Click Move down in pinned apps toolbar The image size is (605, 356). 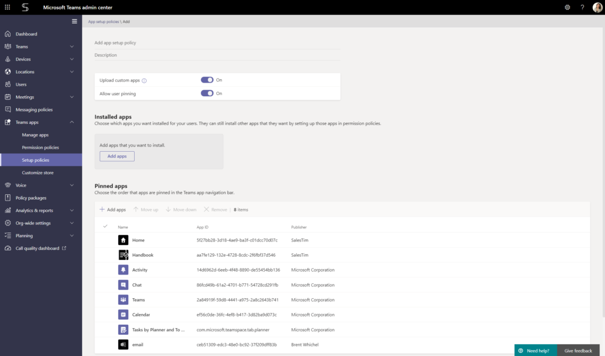coord(181,210)
